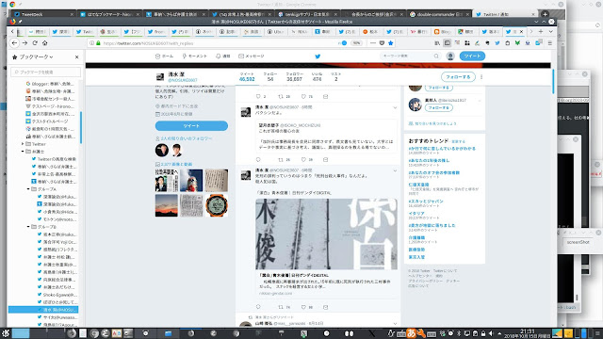
Task: Expand the Twitter folder in bookmarks
Action: (x=23, y=144)
